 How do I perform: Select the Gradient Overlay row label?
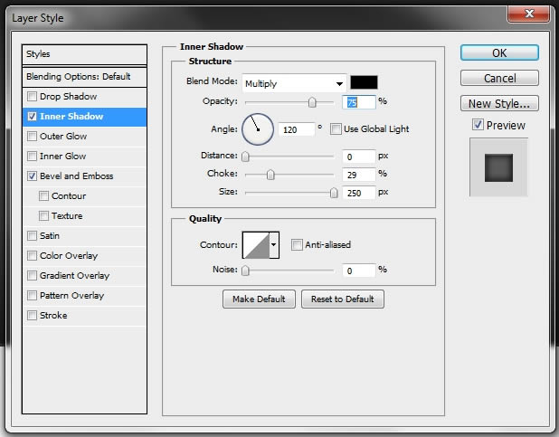[x=74, y=275]
